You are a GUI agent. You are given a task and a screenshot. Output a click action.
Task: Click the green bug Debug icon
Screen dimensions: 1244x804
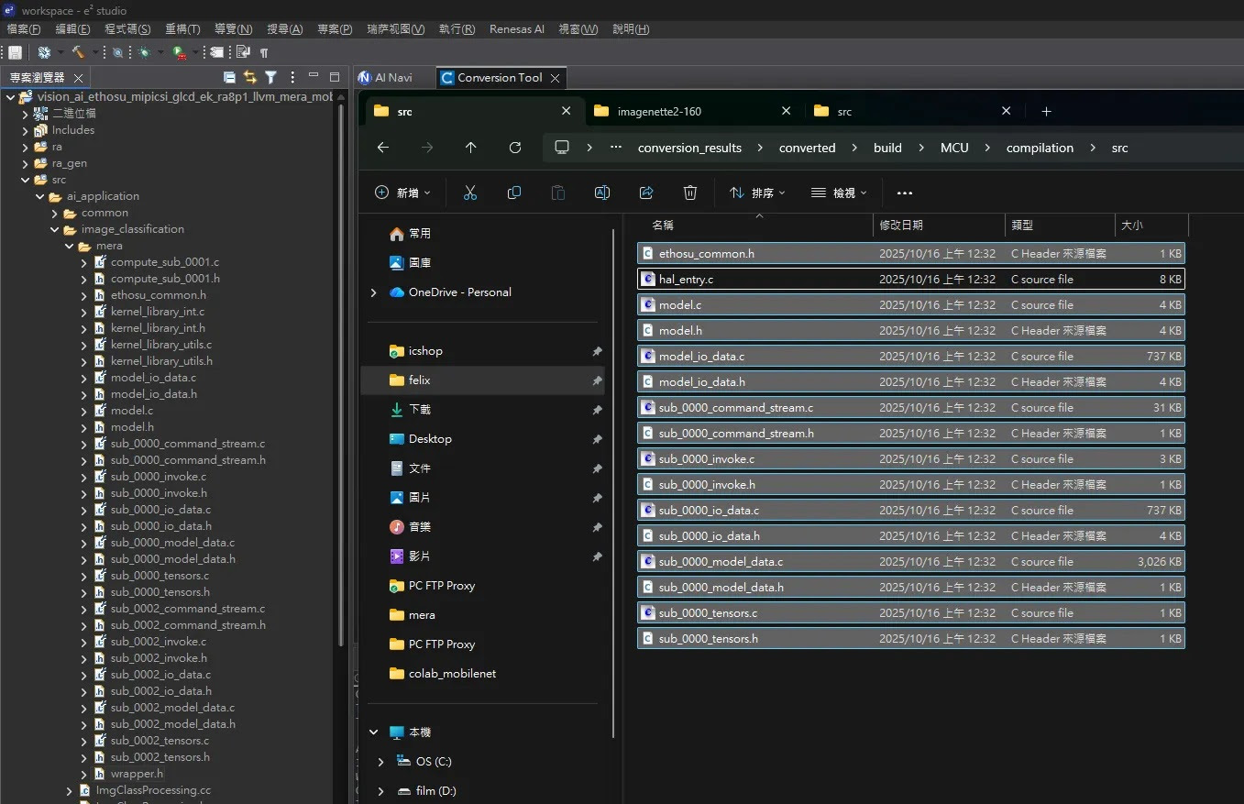[145, 52]
